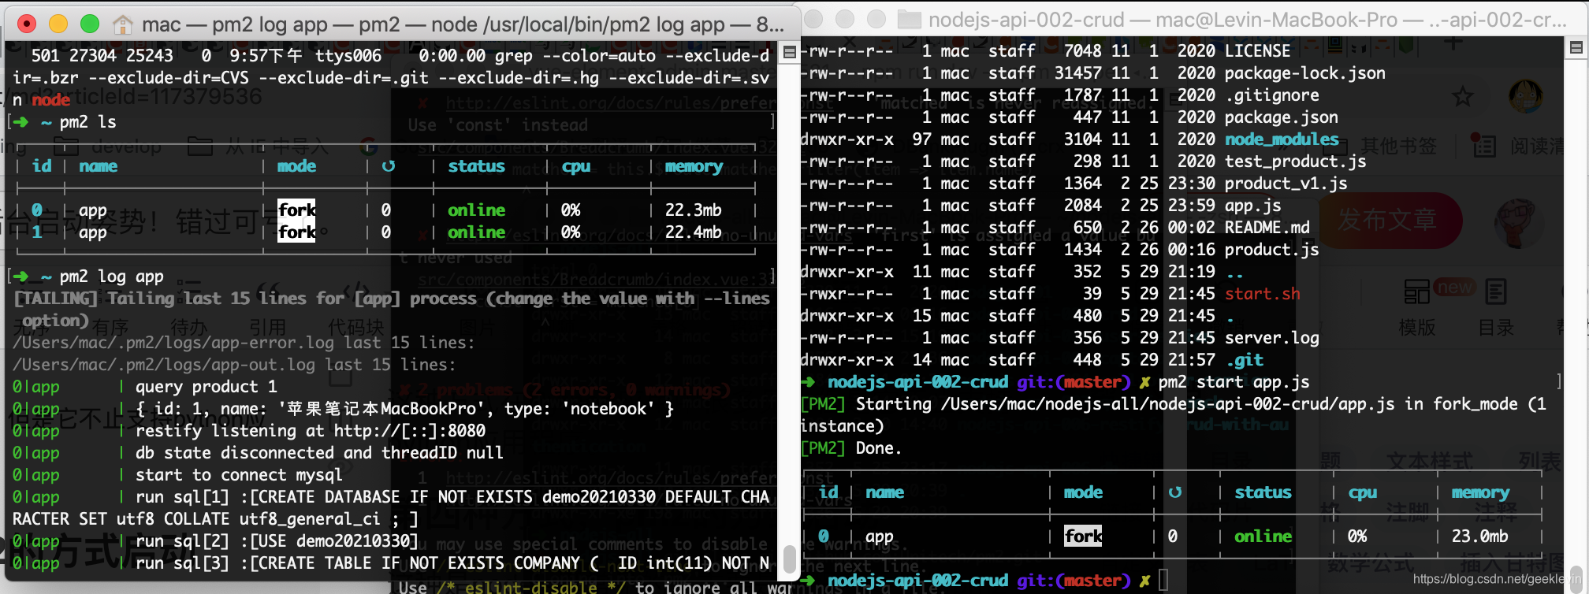Click 'test_product.js' in file listing

[1295, 161]
